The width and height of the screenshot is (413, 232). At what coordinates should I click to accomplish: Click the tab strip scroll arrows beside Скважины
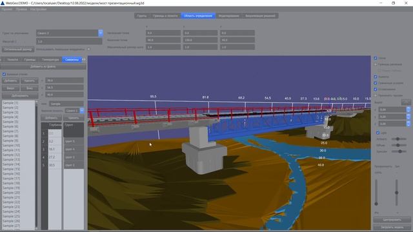(84, 59)
